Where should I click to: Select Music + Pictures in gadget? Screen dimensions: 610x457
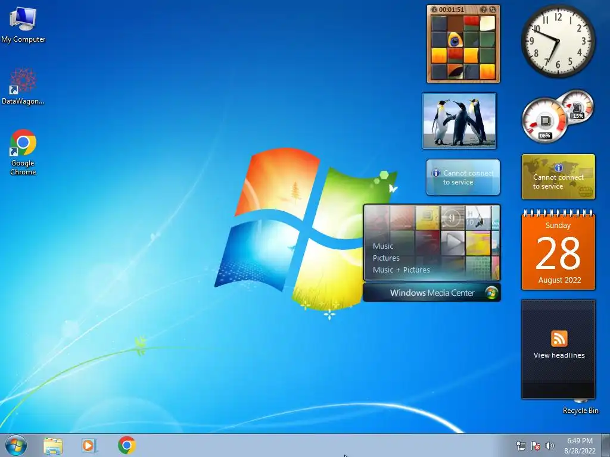click(x=402, y=270)
